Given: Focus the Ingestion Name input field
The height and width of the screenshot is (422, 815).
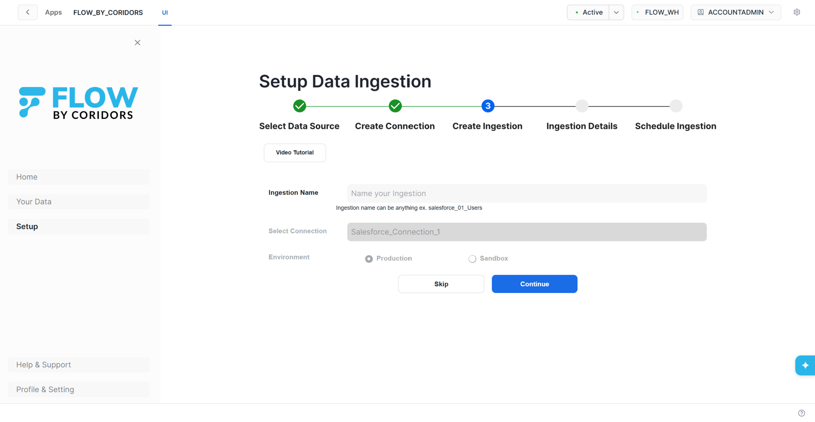Looking at the screenshot, I should tap(527, 193).
